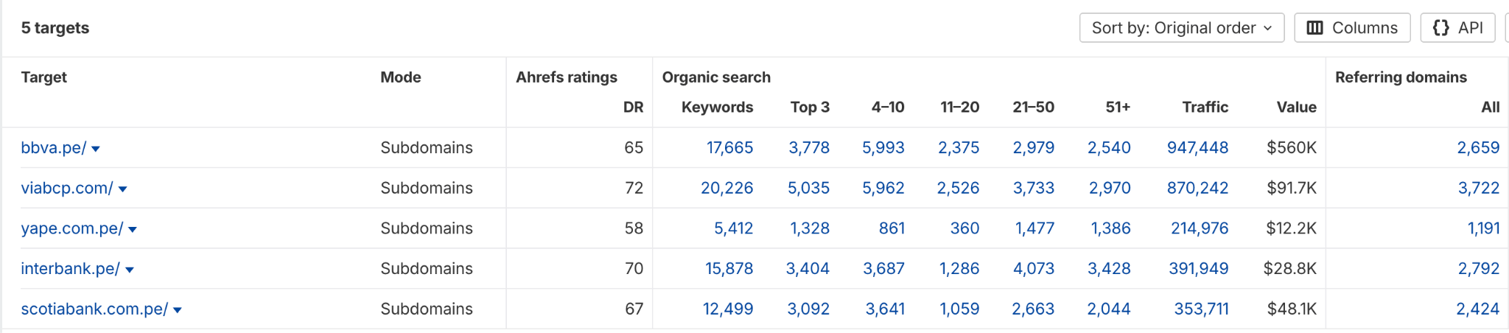Click the DR column header

coord(633,108)
